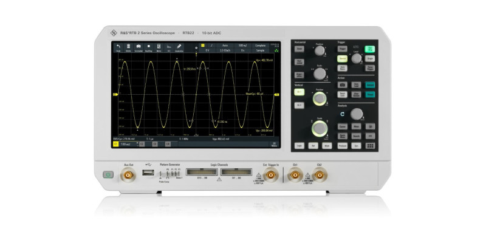486x243 pixels.
Task: Tap the Vp+ measurement label on the waveform
Action: (264, 60)
